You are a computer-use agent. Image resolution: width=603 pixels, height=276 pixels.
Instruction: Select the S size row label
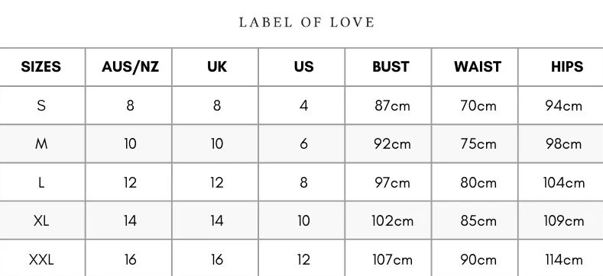(x=41, y=105)
